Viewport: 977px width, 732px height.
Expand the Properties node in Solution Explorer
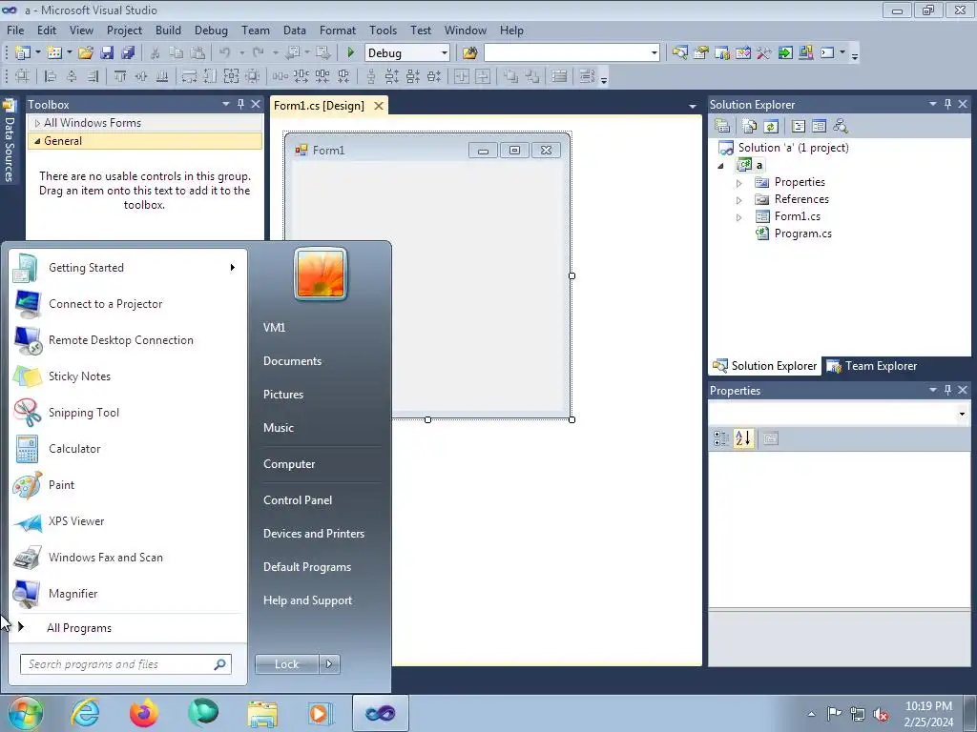[739, 183]
